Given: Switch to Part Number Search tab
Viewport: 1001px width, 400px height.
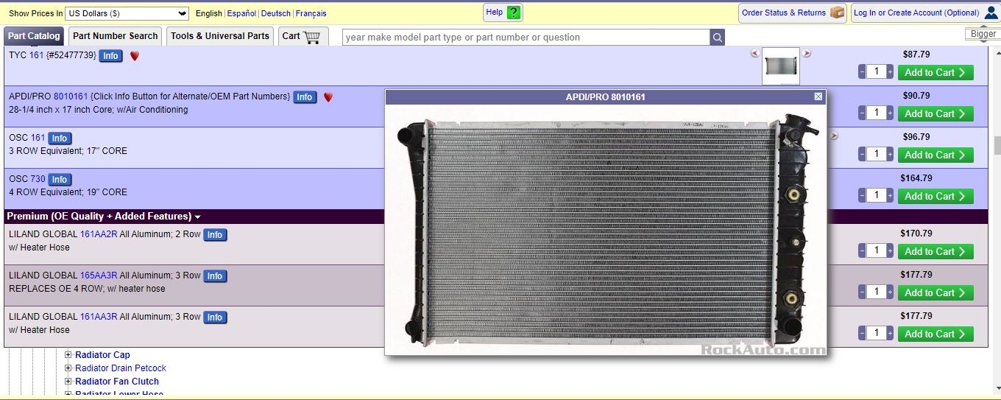Looking at the screenshot, I should [x=116, y=36].
